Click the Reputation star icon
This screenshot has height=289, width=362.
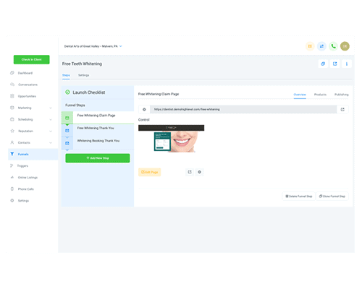pyautogui.click(x=12, y=131)
